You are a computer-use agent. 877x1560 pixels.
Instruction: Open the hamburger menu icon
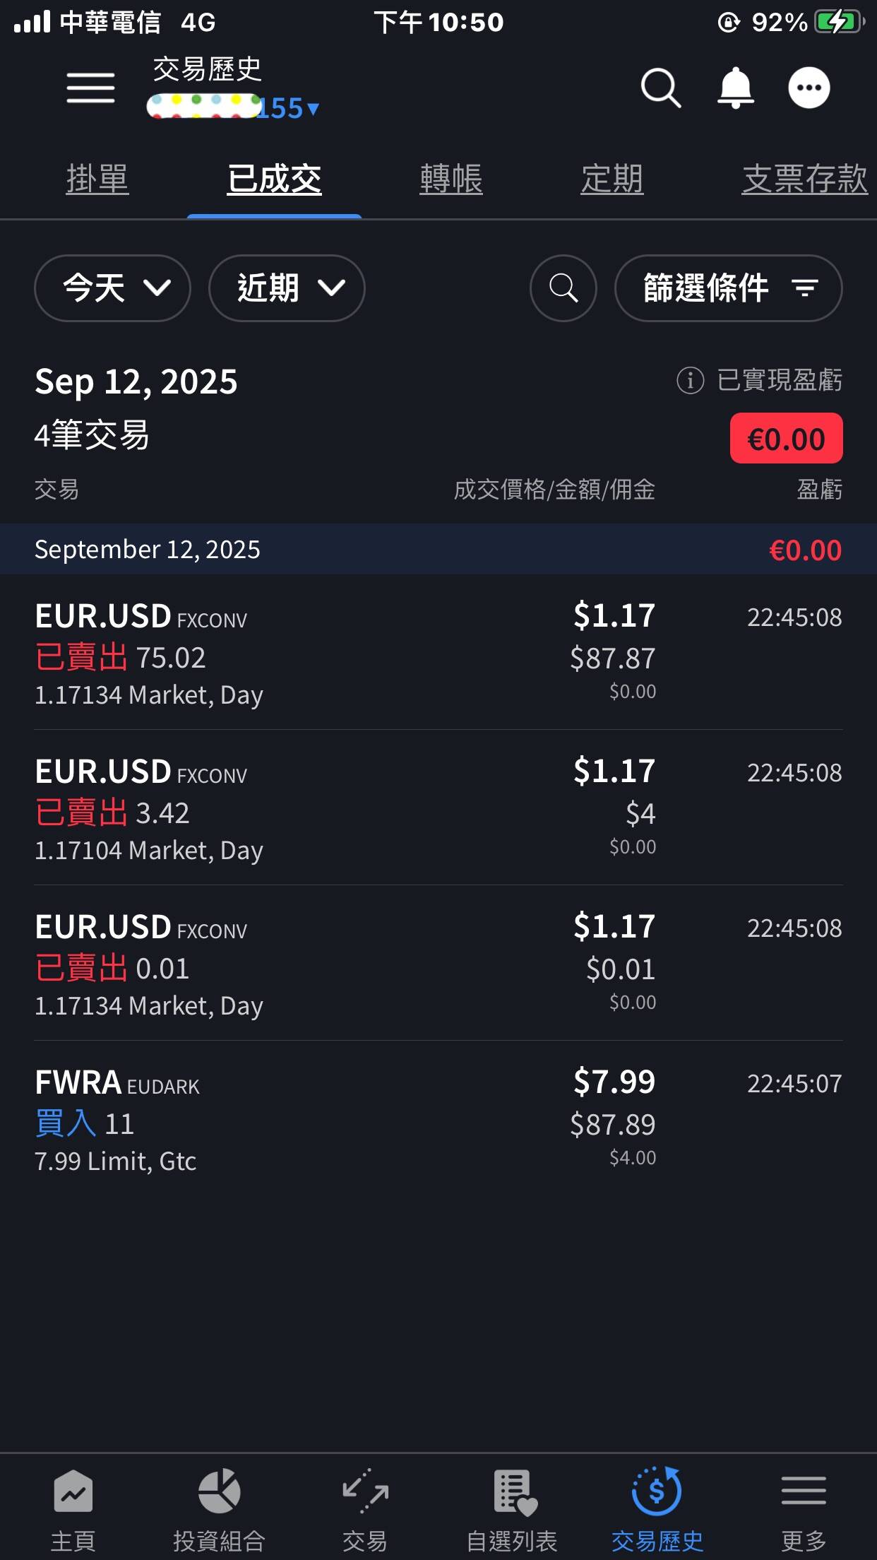pyautogui.click(x=90, y=88)
